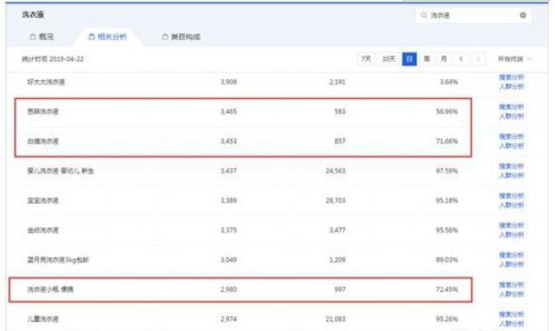Open 搜索分析 for the 3,389 row
This screenshot has width=555, height=331.
click(x=511, y=196)
